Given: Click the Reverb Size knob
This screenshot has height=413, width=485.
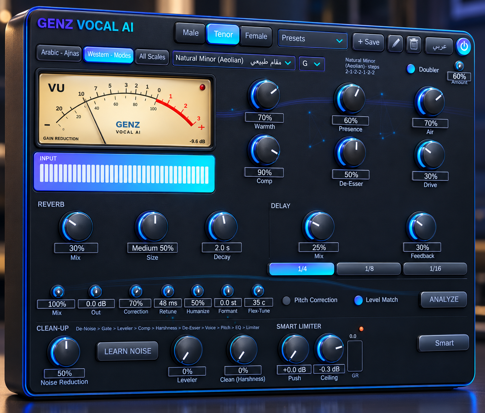Looking at the screenshot, I should 152,226.
